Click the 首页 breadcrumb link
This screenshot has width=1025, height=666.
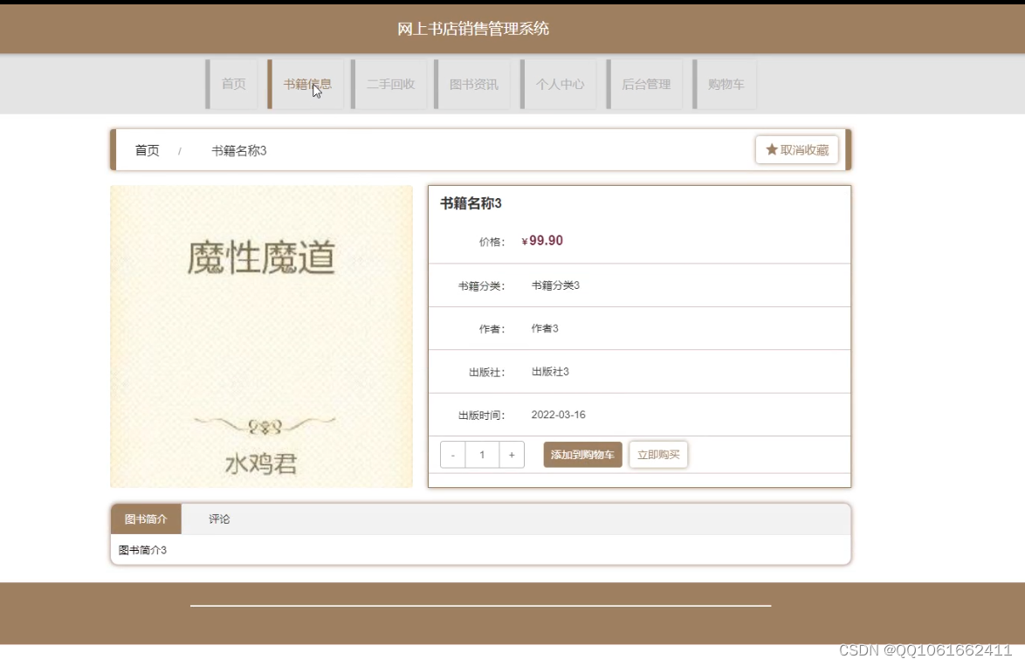pos(146,149)
